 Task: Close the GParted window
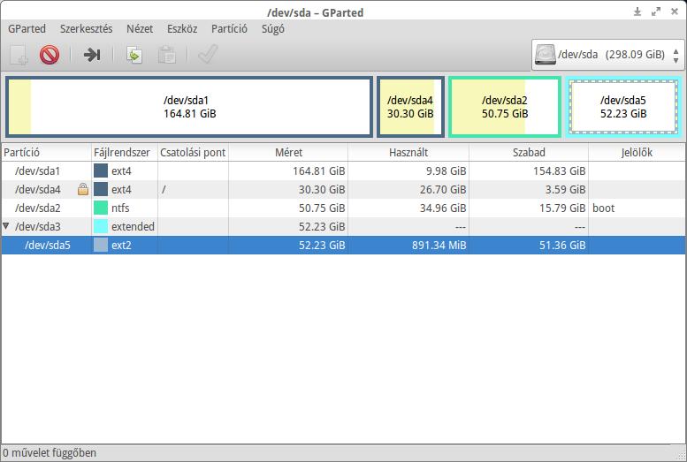tap(675, 11)
